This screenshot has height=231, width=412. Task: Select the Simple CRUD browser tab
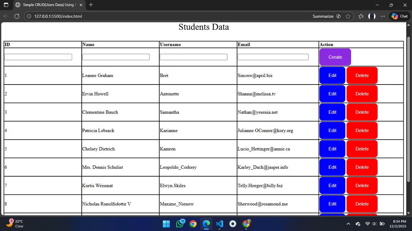[45, 5]
